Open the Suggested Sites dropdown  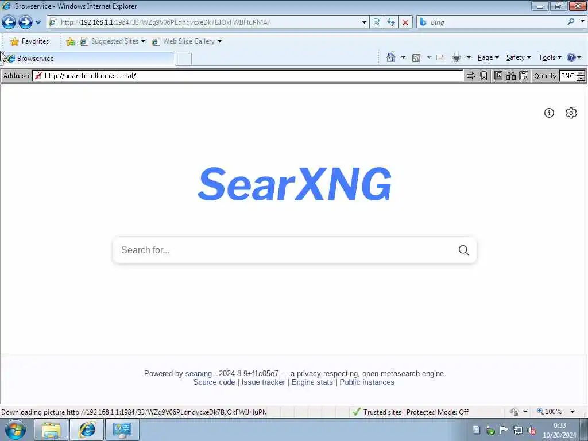tap(113, 41)
